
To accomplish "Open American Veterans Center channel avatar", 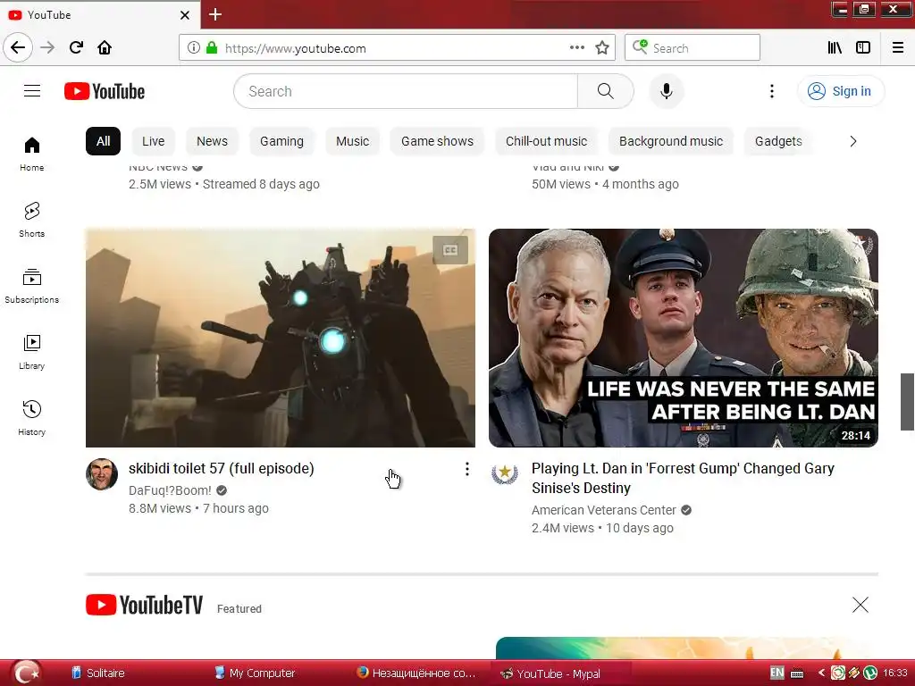I will click(505, 473).
